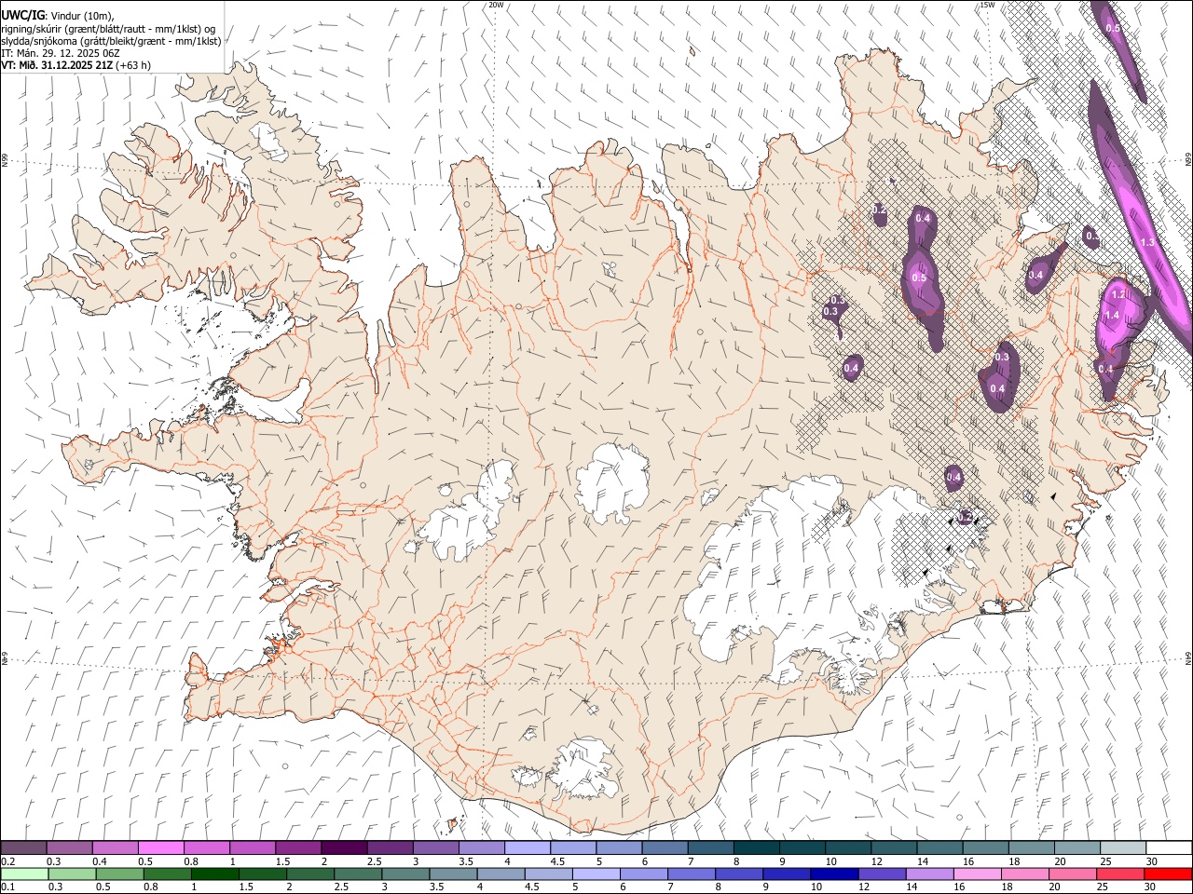The width and height of the screenshot is (1193, 894).
Task: Select the valid time 'VT: Mið. 31.12.2025 21Z'
Action: 57,65
